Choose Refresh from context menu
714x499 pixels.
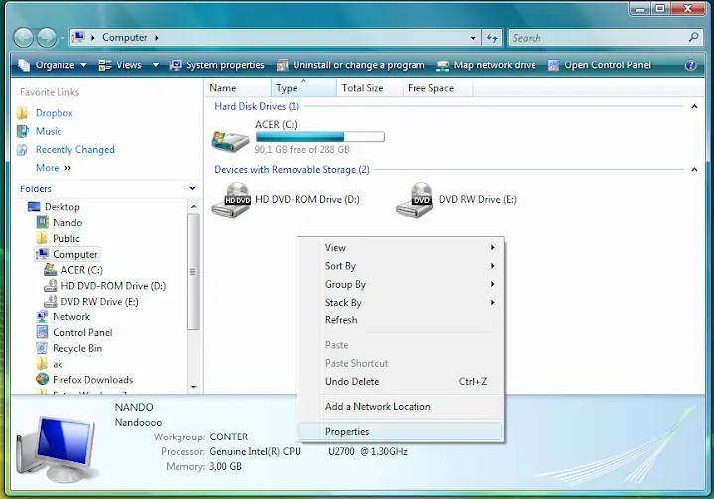(x=401, y=320)
